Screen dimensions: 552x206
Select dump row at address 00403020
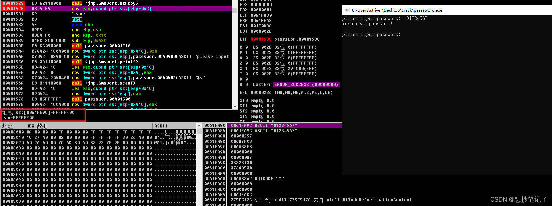[99, 143]
